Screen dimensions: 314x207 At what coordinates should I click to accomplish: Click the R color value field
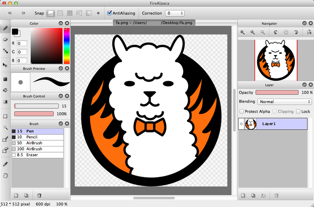[22, 43]
